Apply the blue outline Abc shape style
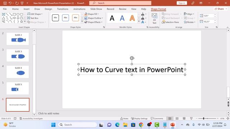This screenshot has height=129, width=230. (65, 18)
